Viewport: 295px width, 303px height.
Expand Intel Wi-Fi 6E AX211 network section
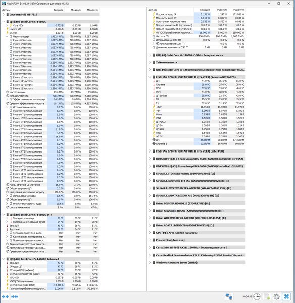(x=150, y=247)
